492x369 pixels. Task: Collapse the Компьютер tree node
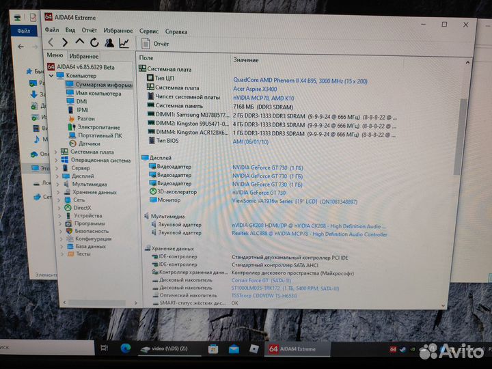(x=51, y=76)
